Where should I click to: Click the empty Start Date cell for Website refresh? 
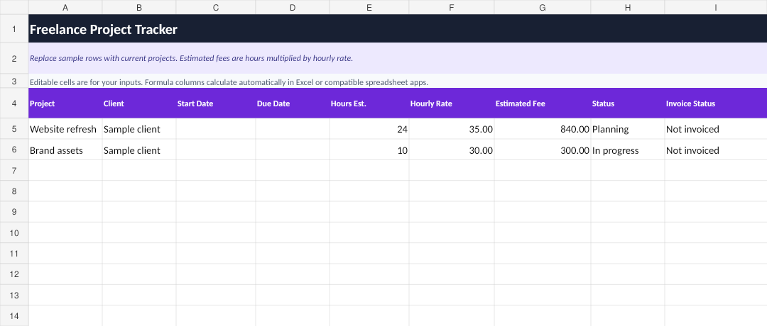(x=216, y=129)
